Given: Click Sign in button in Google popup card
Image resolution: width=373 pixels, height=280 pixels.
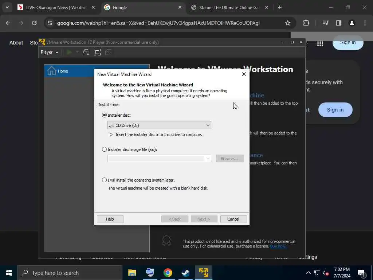Looking at the screenshot, I should tap(335, 110).
